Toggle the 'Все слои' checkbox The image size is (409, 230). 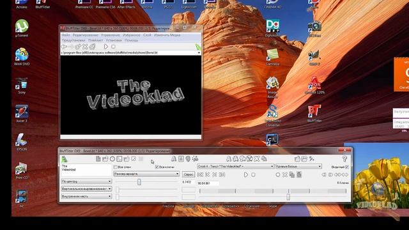(115, 167)
